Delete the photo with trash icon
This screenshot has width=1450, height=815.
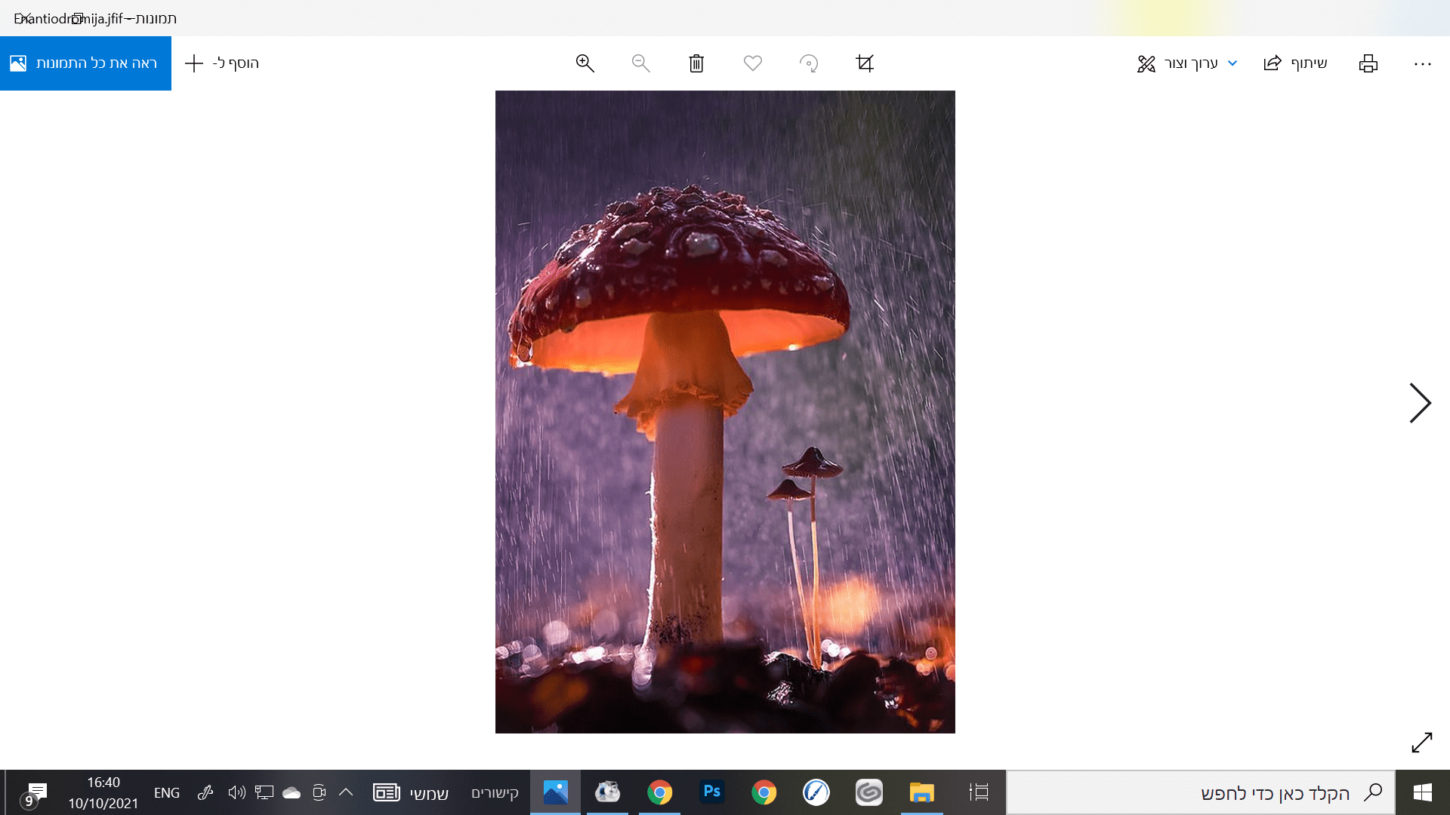tap(696, 63)
